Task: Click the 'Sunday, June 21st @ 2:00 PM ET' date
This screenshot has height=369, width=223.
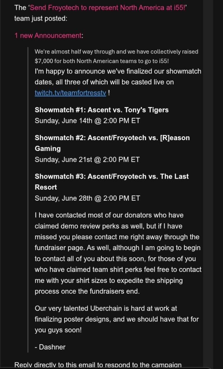Action: (87, 159)
